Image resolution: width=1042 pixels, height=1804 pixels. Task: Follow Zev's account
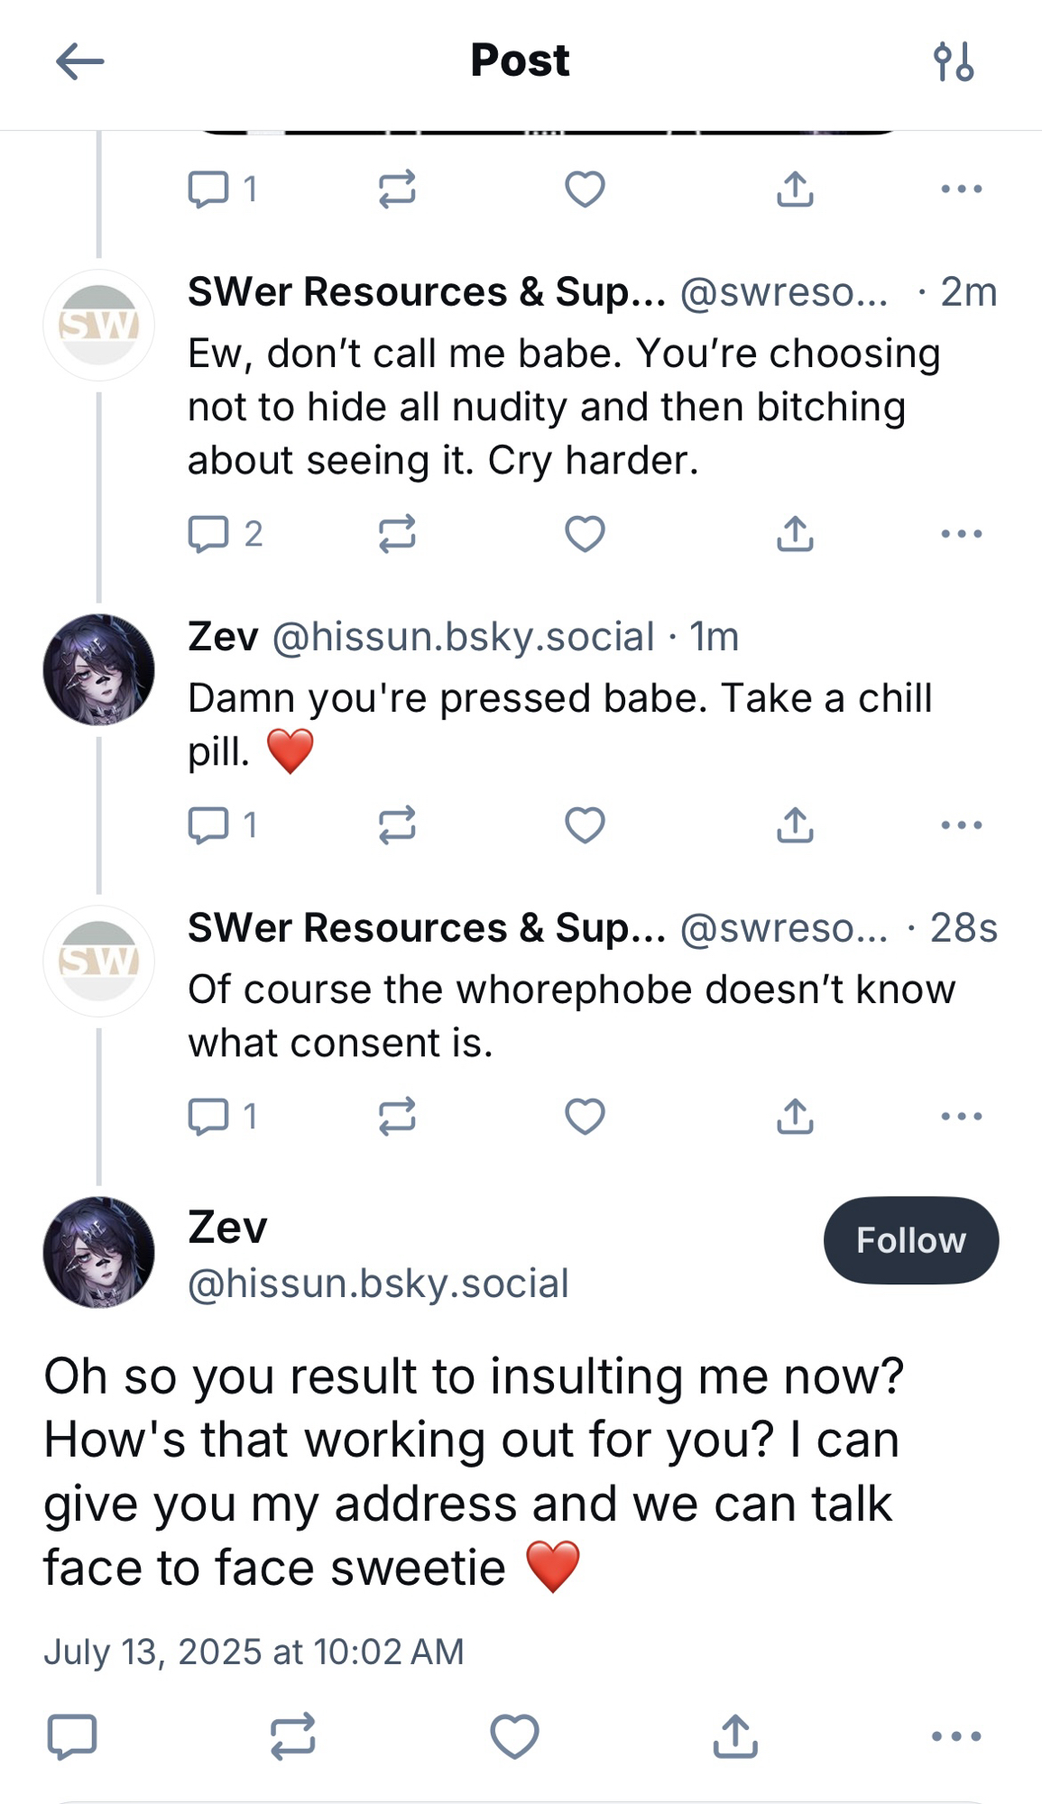(x=910, y=1240)
